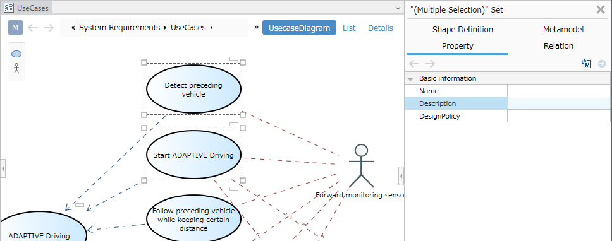Screen dimensions: 612x241
Task: Select the actor stick-figure tool in palette
Action: click(16, 68)
